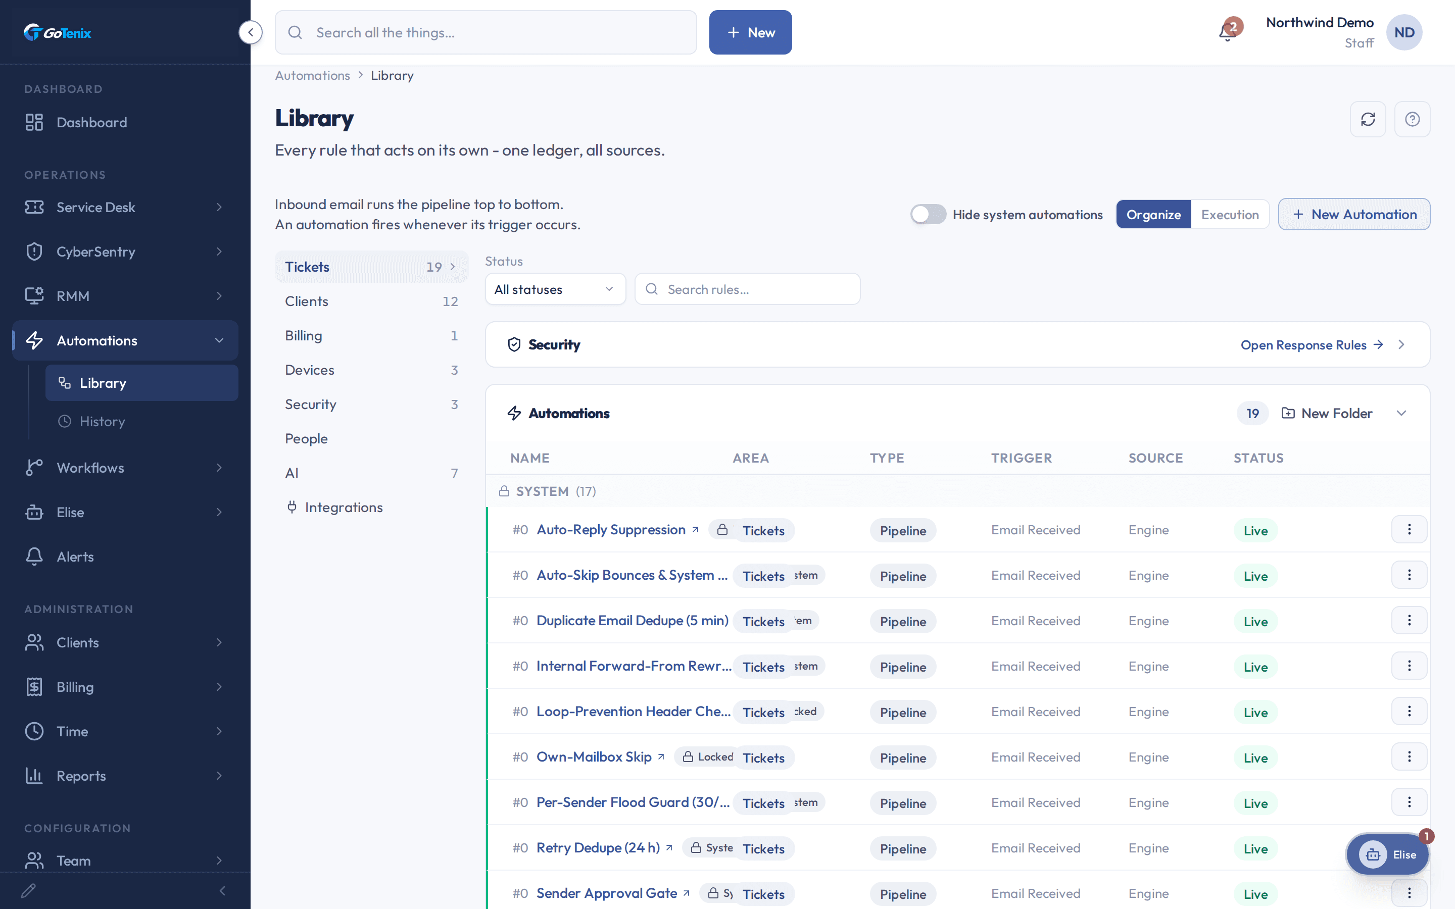Viewport: 1455px width, 909px height.
Task: Expand CyberSentry menu
Action: tap(125, 252)
